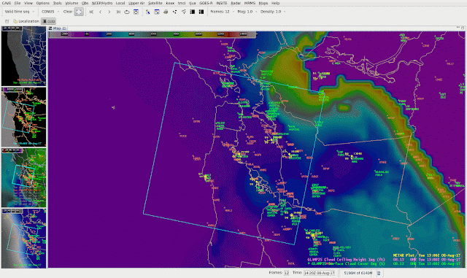Screen dimensions: 467x278
Task: Open the CONUS scale dropdown
Action: click(50, 12)
